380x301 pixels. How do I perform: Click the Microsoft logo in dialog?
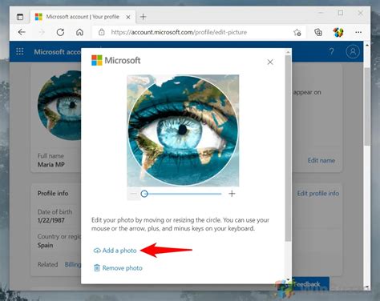coord(115,60)
